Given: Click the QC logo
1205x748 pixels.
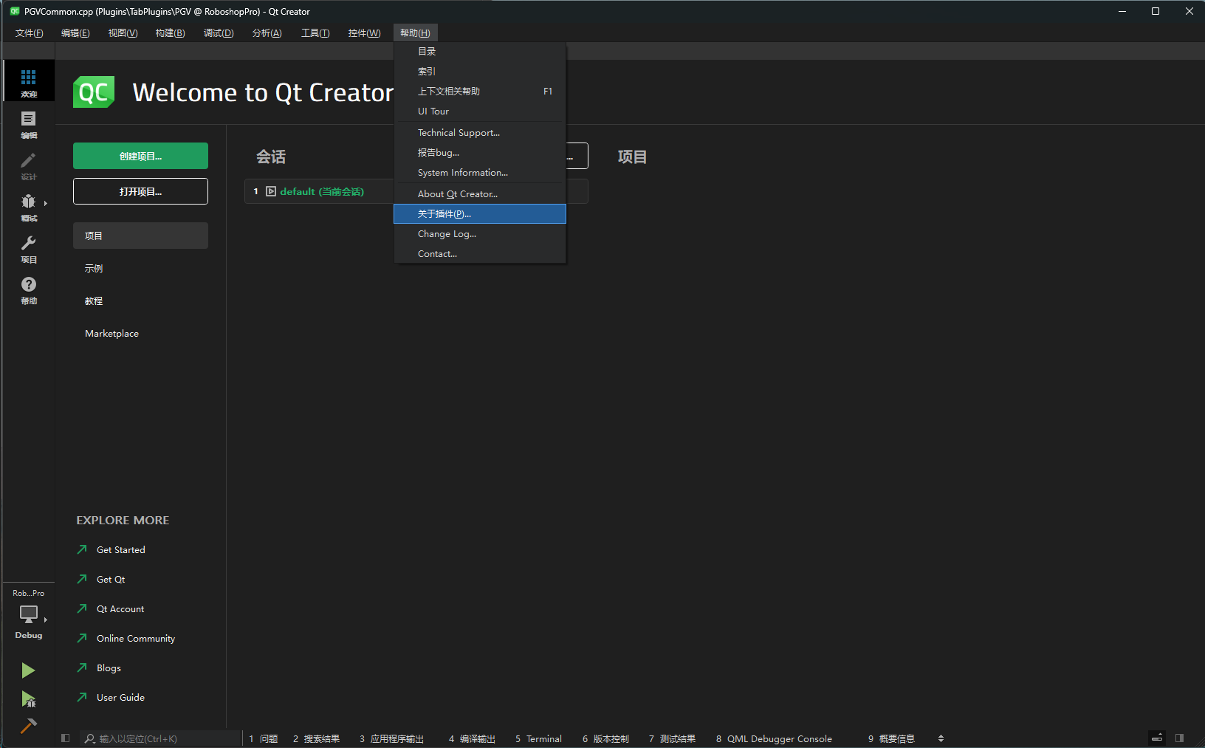Looking at the screenshot, I should pos(94,92).
